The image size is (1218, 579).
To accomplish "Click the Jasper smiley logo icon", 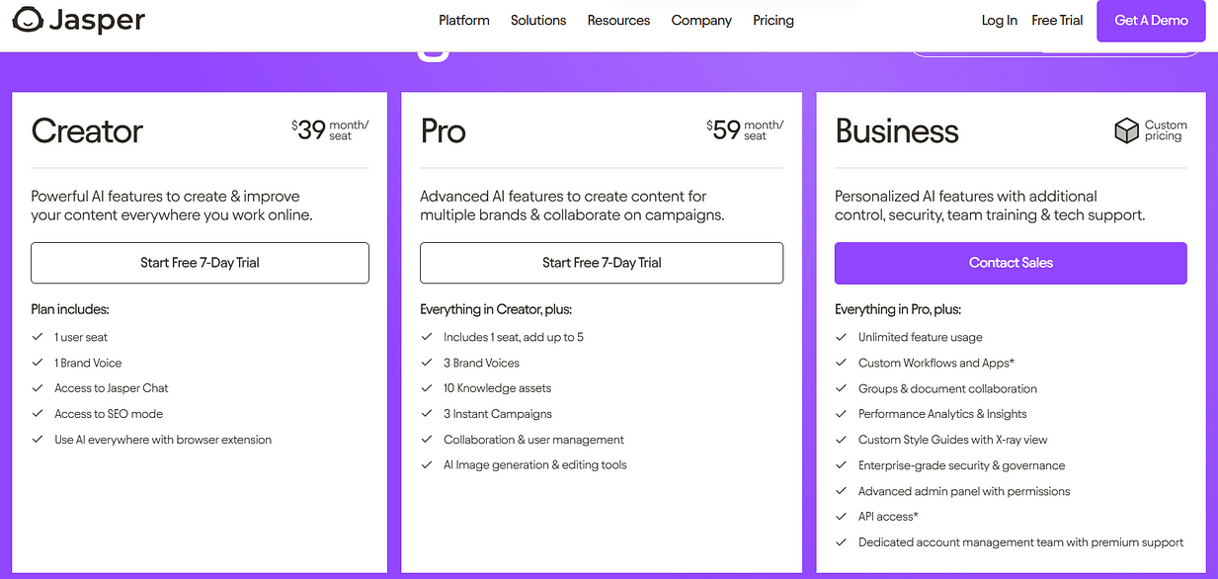I will coord(28,20).
